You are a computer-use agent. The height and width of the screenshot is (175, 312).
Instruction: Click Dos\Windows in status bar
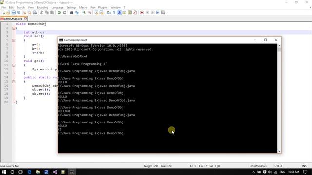click(258, 166)
